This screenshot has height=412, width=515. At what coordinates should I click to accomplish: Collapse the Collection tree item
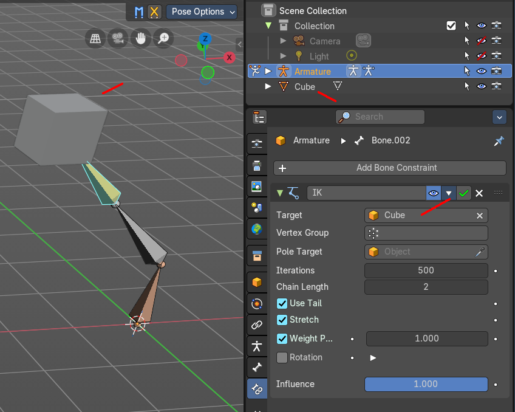[x=268, y=26]
